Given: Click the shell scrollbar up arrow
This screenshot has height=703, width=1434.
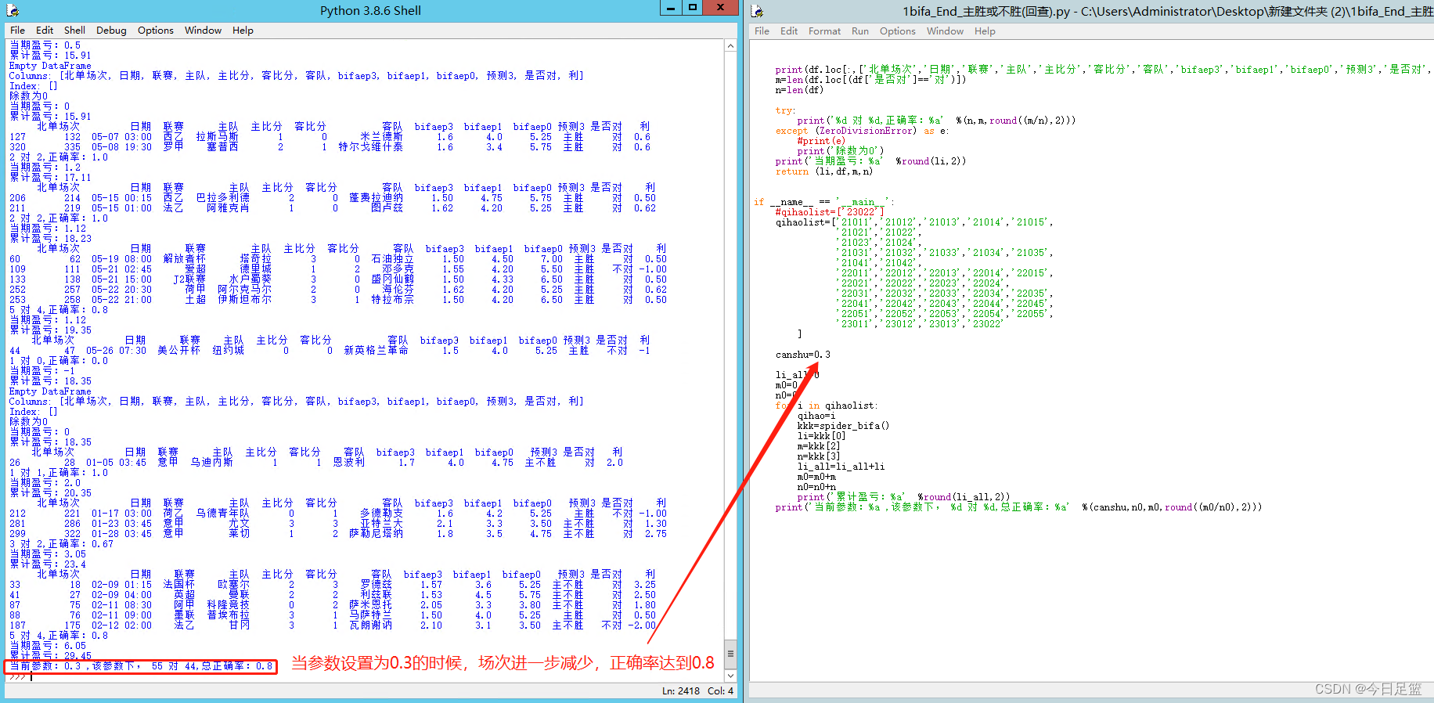Looking at the screenshot, I should point(730,46).
